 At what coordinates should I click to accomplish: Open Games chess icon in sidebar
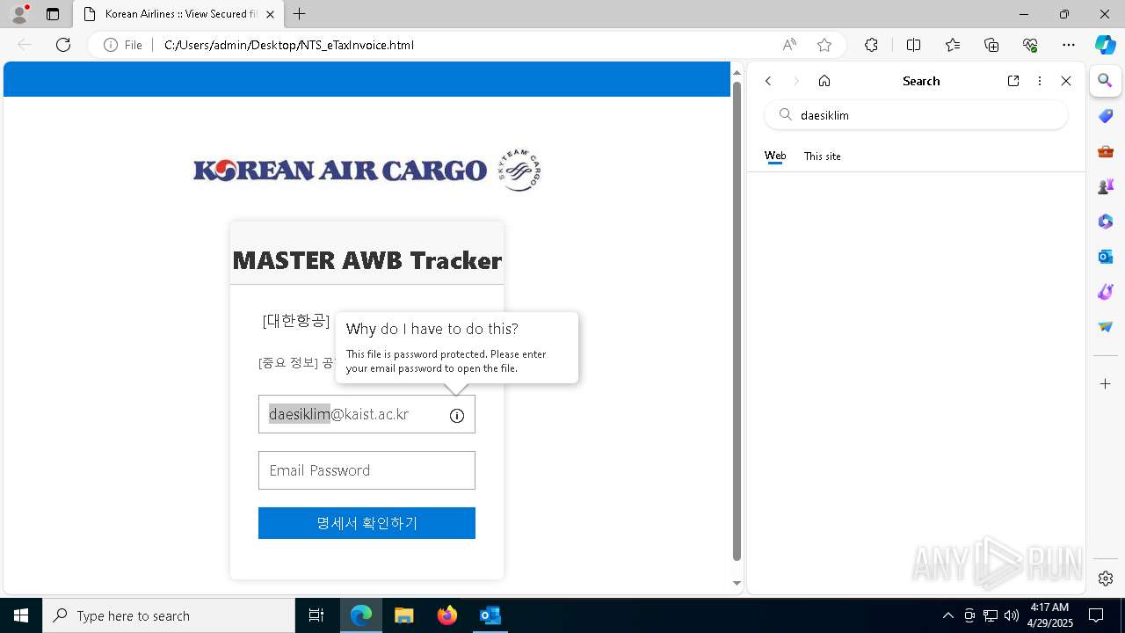click(x=1106, y=186)
